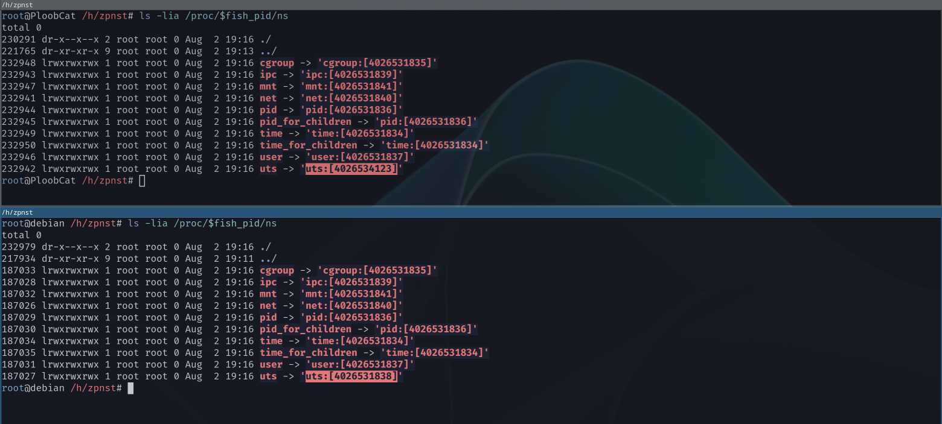Click time_for_children name in PloobCat pane

point(309,145)
